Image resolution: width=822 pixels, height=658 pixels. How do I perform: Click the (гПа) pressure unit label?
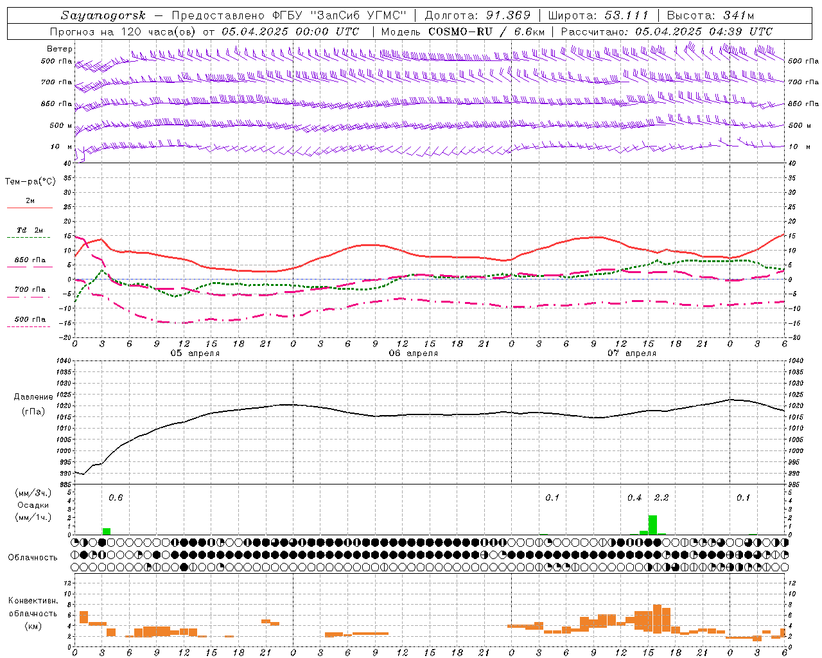point(33,411)
